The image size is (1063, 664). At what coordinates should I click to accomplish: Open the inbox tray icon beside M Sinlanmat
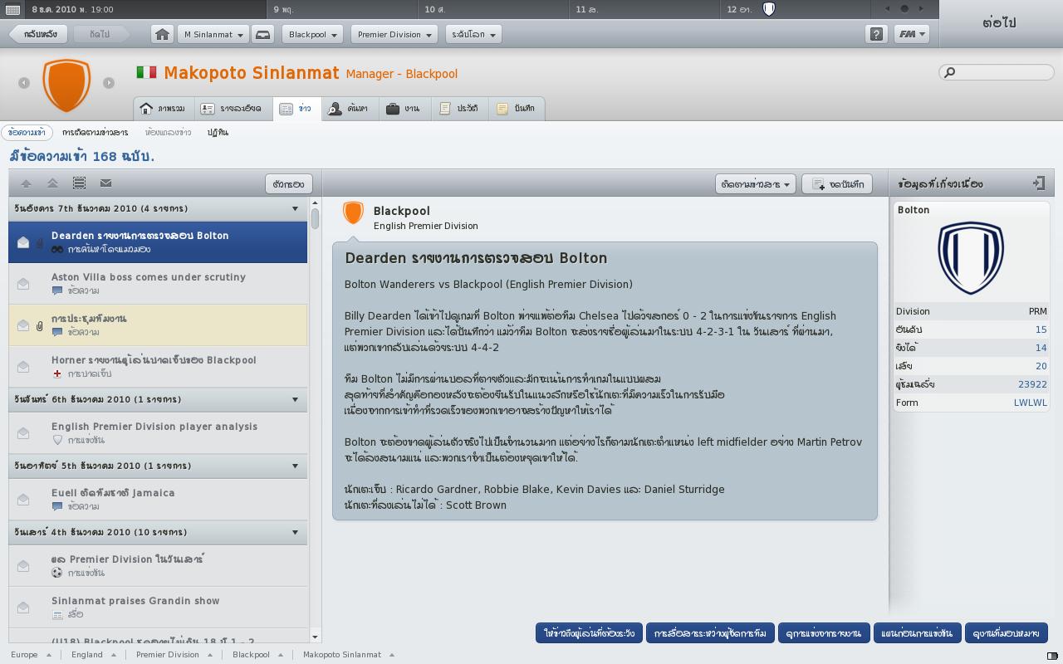262,34
